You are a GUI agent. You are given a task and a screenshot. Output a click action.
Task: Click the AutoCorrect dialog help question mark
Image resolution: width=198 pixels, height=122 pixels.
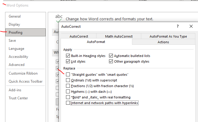[x=178, y=26]
